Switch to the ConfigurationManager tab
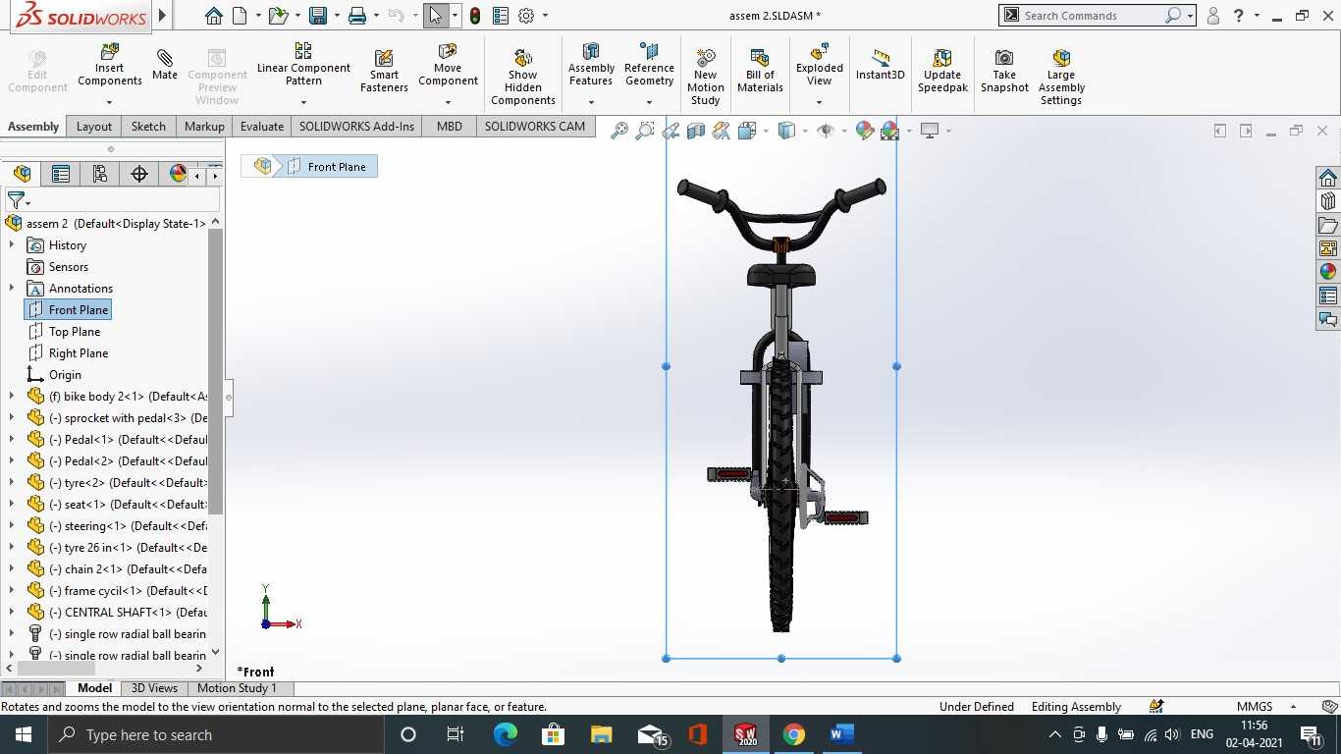Image resolution: width=1341 pixels, height=754 pixels. click(x=99, y=174)
